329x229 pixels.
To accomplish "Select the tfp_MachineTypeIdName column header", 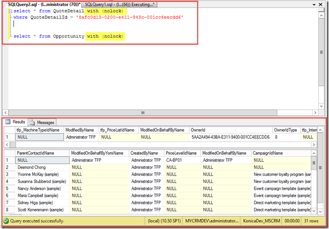I will [39, 130].
